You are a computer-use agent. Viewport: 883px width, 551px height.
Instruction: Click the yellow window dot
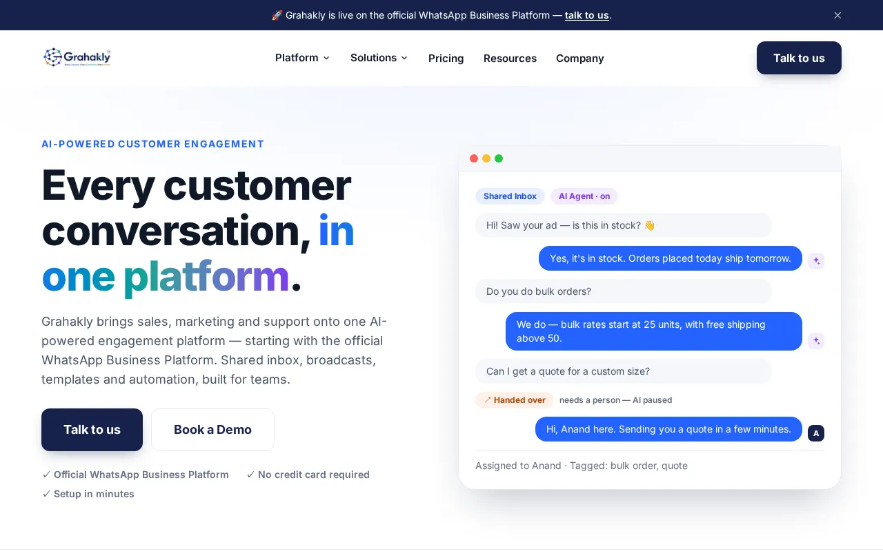486,158
